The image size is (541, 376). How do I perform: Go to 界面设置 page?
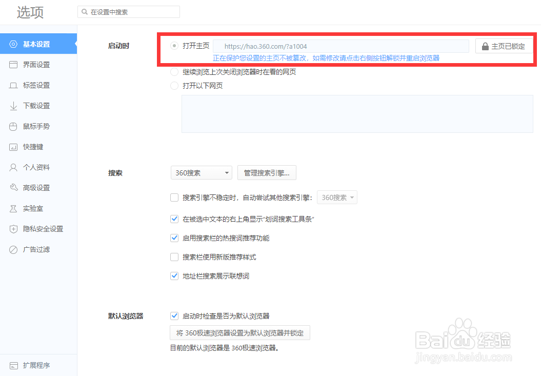(38, 65)
